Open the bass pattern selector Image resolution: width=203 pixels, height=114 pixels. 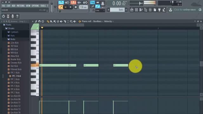tap(117, 10)
